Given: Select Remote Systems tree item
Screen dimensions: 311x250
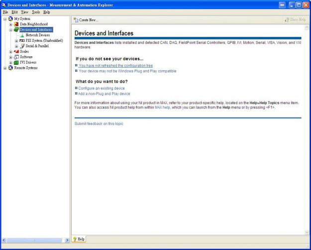Looking at the screenshot, I should coord(25,68).
